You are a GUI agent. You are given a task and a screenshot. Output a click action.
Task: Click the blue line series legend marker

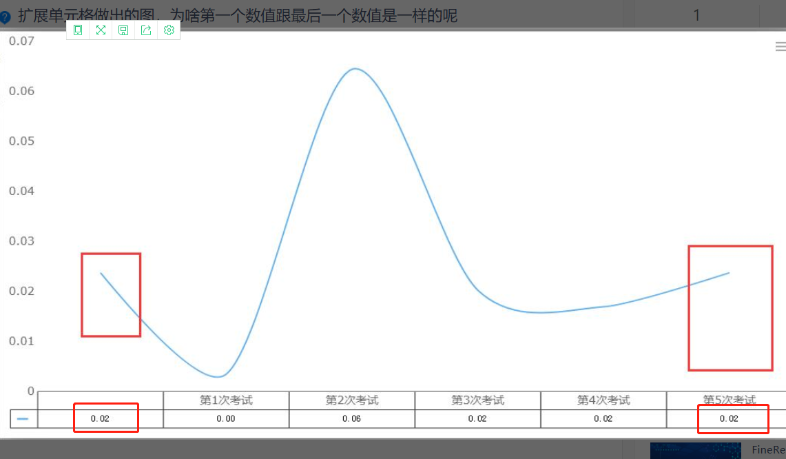click(23, 419)
